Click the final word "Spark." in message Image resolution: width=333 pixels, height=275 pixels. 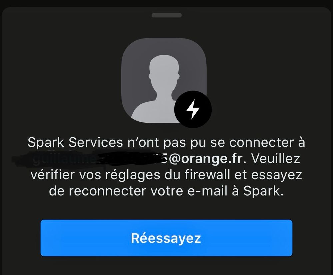pyautogui.click(x=263, y=191)
